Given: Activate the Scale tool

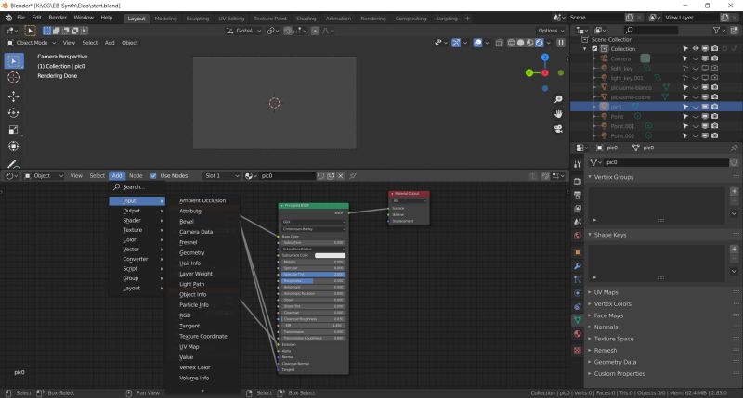Looking at the screenshot, I should 13,130.
